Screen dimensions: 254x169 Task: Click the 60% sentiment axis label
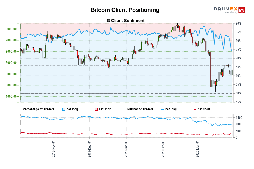point(238,76)
